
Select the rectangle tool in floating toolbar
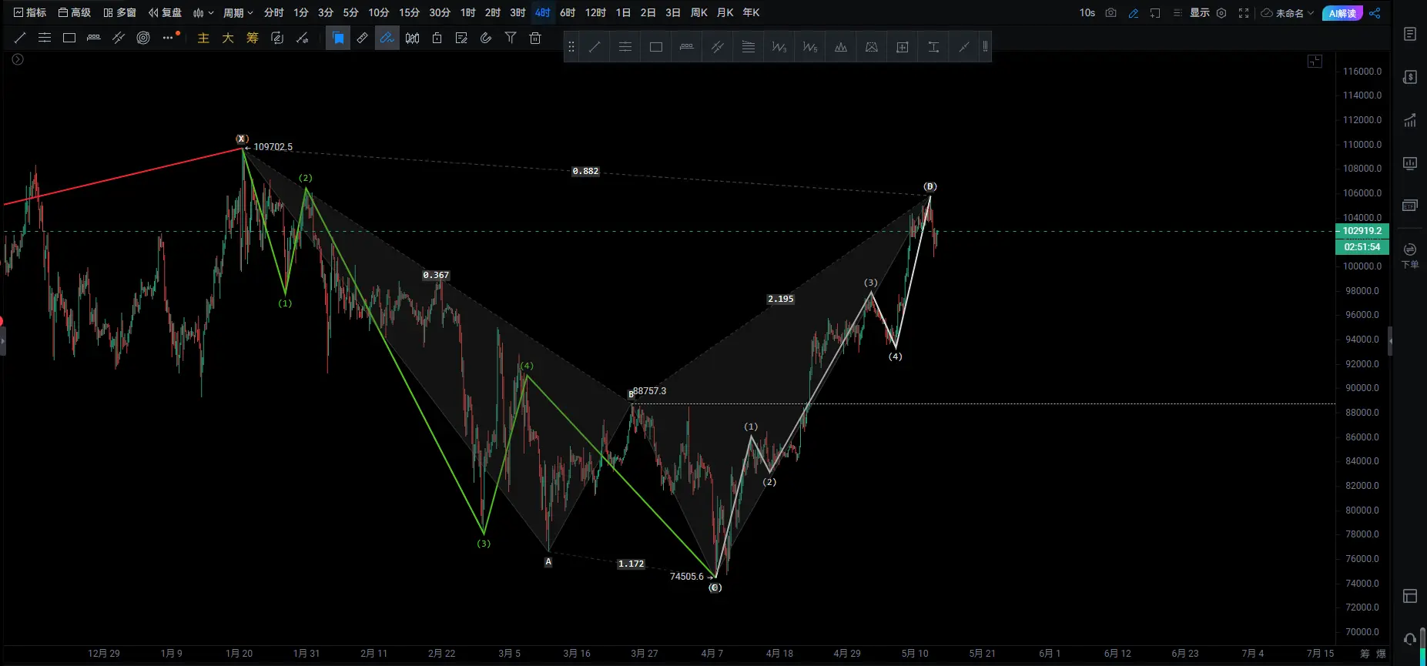point(656,47)
